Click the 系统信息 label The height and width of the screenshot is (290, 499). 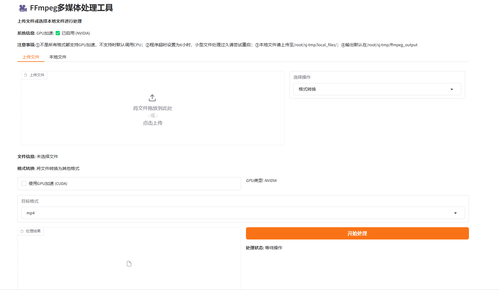[26, 33]
